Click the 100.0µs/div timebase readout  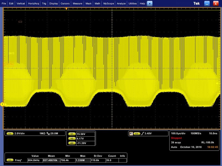[x=178, y=133]
